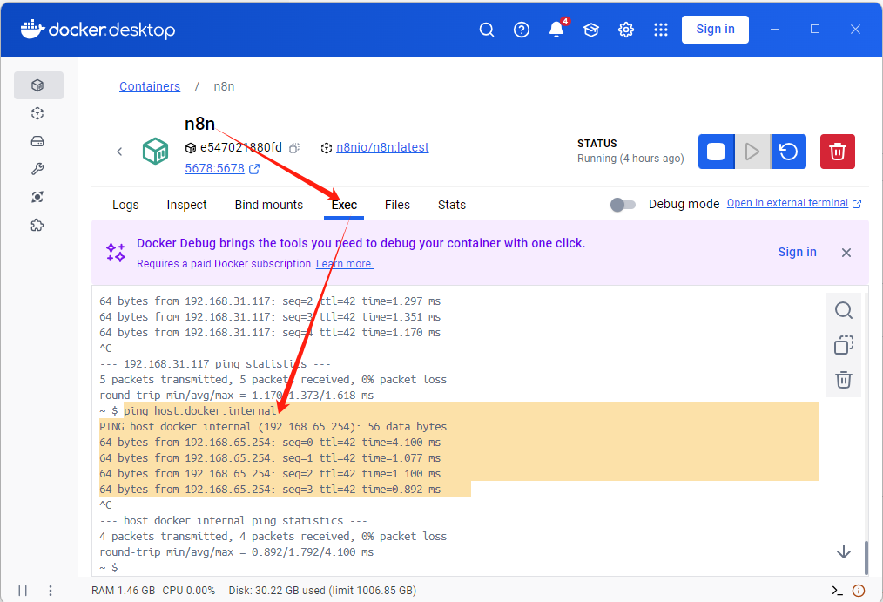
Task: Jump to bottom of terminal output
Action: coord(844,551)
